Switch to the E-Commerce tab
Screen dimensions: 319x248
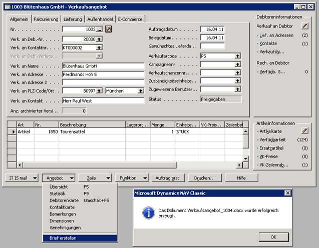[x=130, y=19]
